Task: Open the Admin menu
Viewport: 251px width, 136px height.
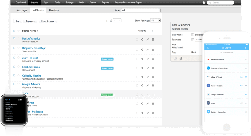Action: pos(93,3)
